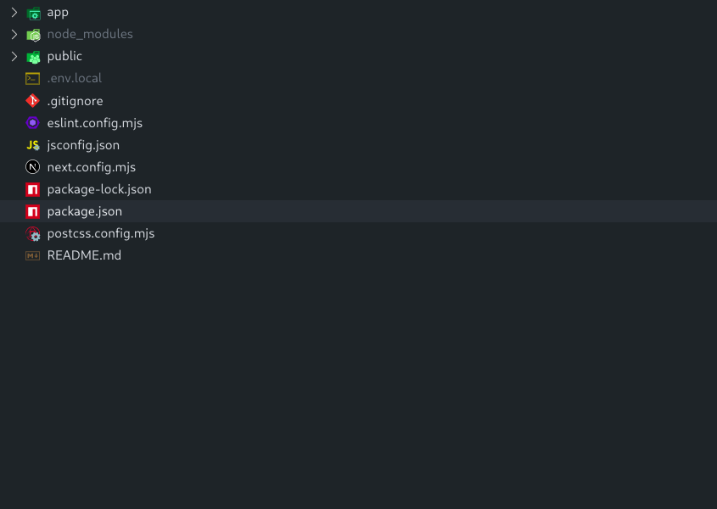Click the purple ESLint hexagon icon
The image size is (717, 509).
pos(32,122)
